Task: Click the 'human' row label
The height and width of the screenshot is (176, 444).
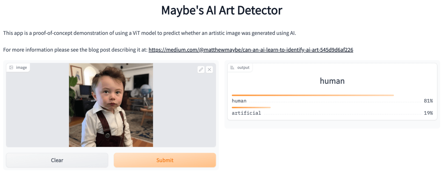Action: tap(239, 101)
